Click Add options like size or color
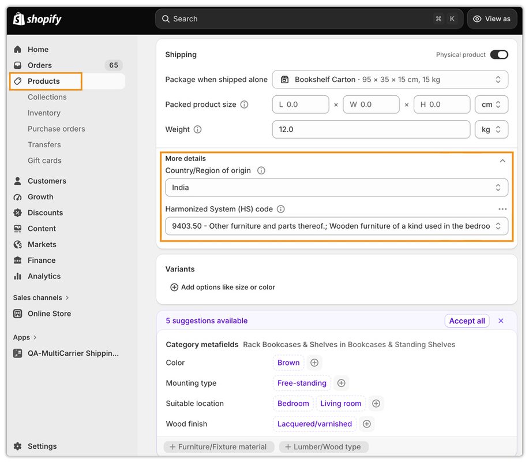The image size is (529, 462). [x=223, y=287]
